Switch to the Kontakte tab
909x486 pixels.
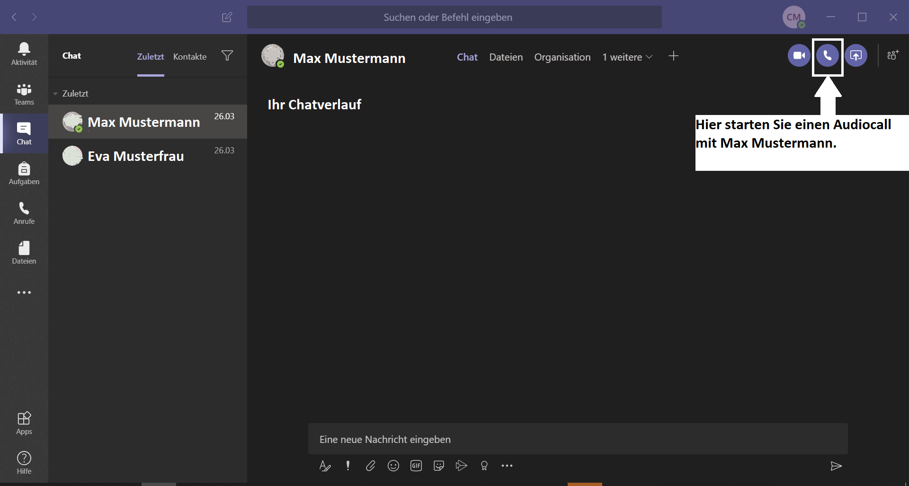pos(190,57)
